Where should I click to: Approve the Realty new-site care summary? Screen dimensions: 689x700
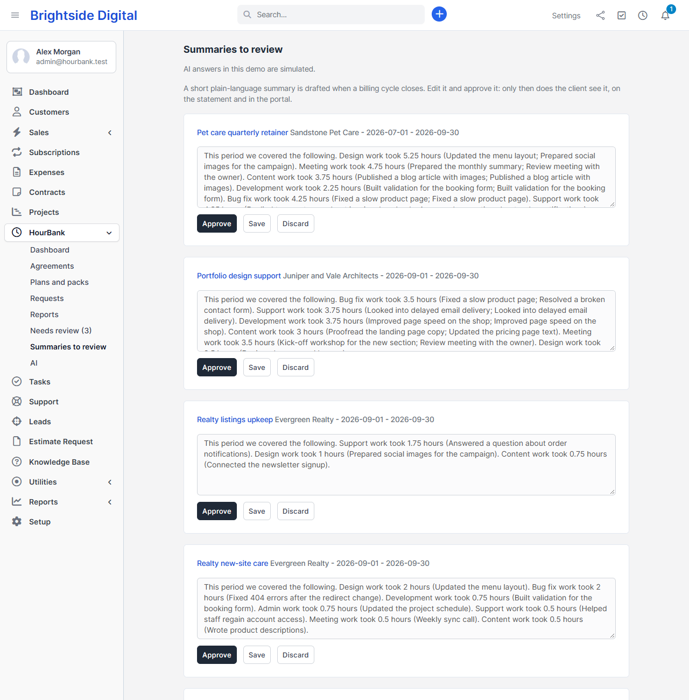pyautogui.click(x=217, y=655)
